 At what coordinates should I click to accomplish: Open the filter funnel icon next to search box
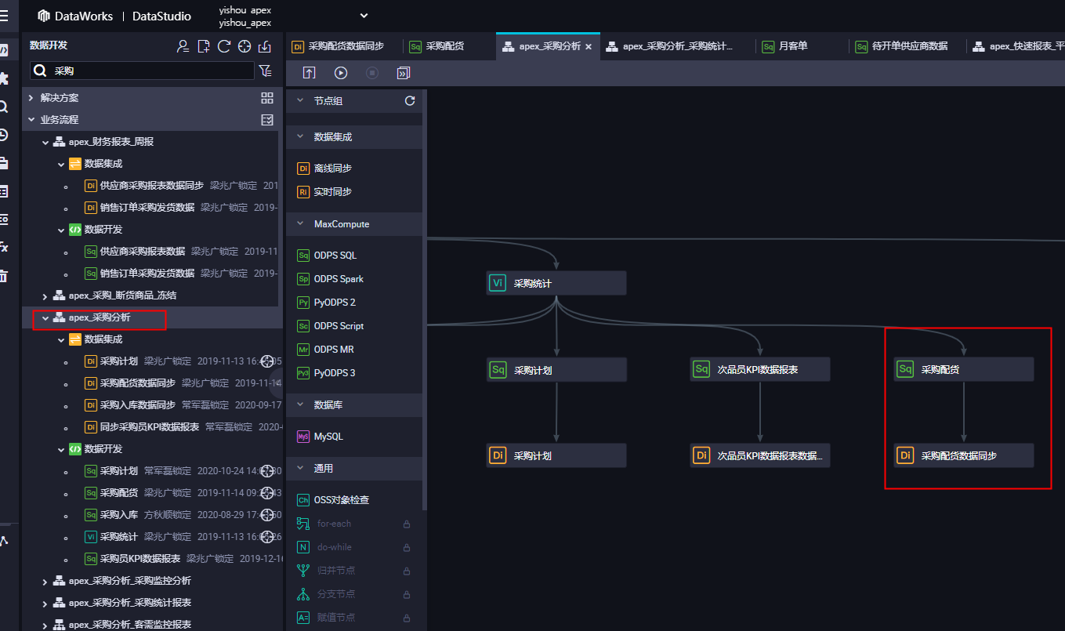point(266,71)
